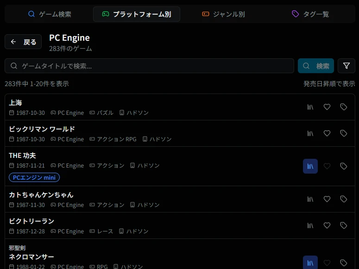Add カトちゃんケンちゃん to library

tap(310, 199)
